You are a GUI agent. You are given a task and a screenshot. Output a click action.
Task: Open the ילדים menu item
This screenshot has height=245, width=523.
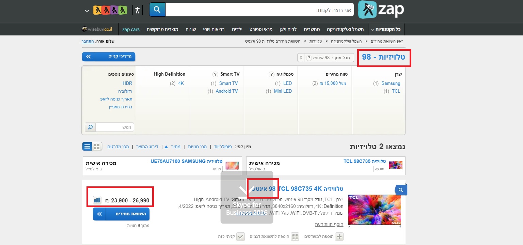click(237, 29)
